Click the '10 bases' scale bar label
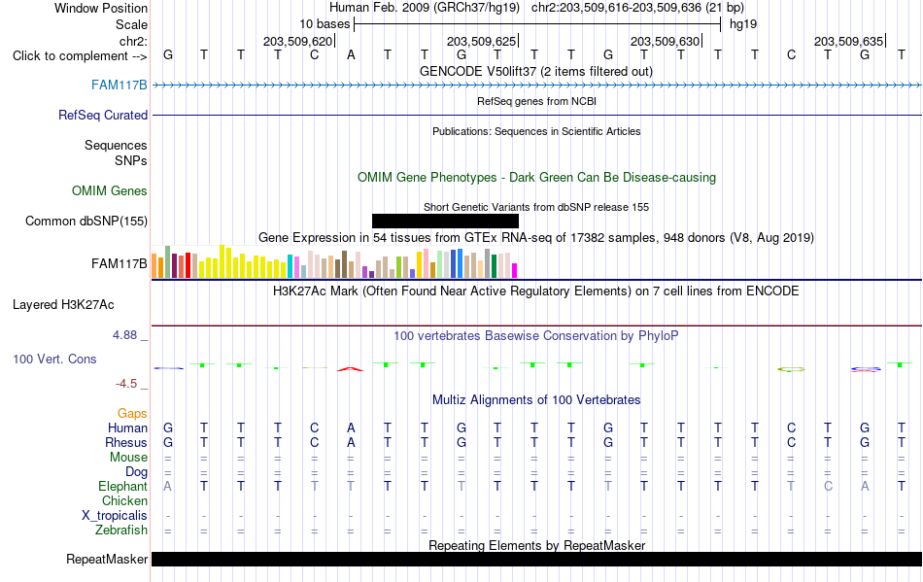Viewport: 923px width, 582px height. click(x=325, y=24)
